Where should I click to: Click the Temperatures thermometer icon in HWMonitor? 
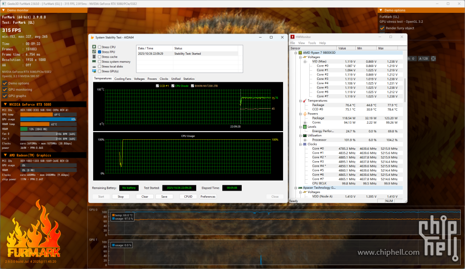pos(305,101)
